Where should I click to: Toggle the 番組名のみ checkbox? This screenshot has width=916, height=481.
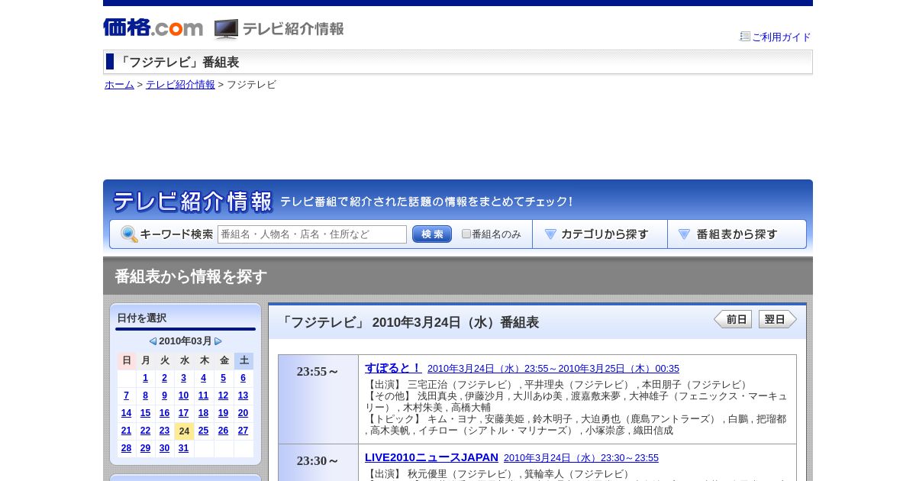(466, 234)
